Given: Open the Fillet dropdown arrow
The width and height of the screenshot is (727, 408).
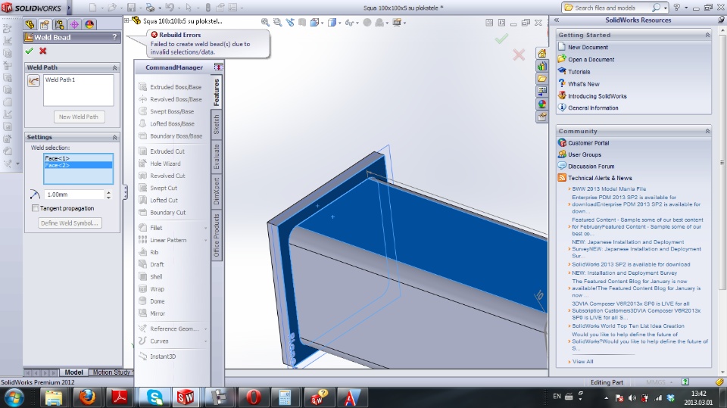Looking at the screenshot, I should [x=205, y=228].
